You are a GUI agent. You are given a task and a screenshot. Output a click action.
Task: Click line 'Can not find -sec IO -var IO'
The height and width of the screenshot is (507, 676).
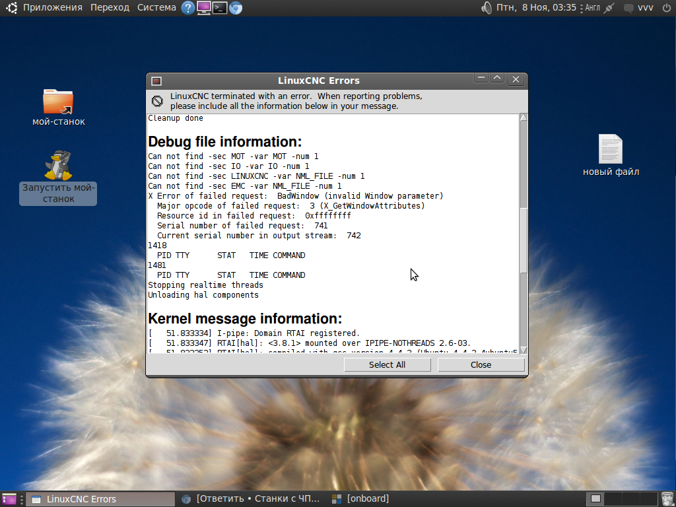pyautogui.click(x=228, y=166)
